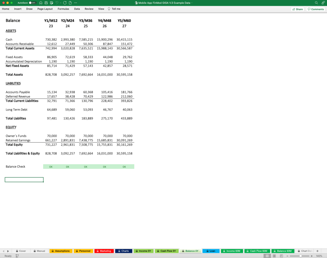Open the Home ribbon tab
The width and height of the screenshot is (327, 258).
click(x=6, y=9)
